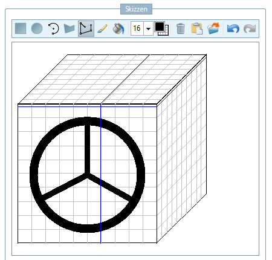Click the line width field showing 16

(137, 28)
